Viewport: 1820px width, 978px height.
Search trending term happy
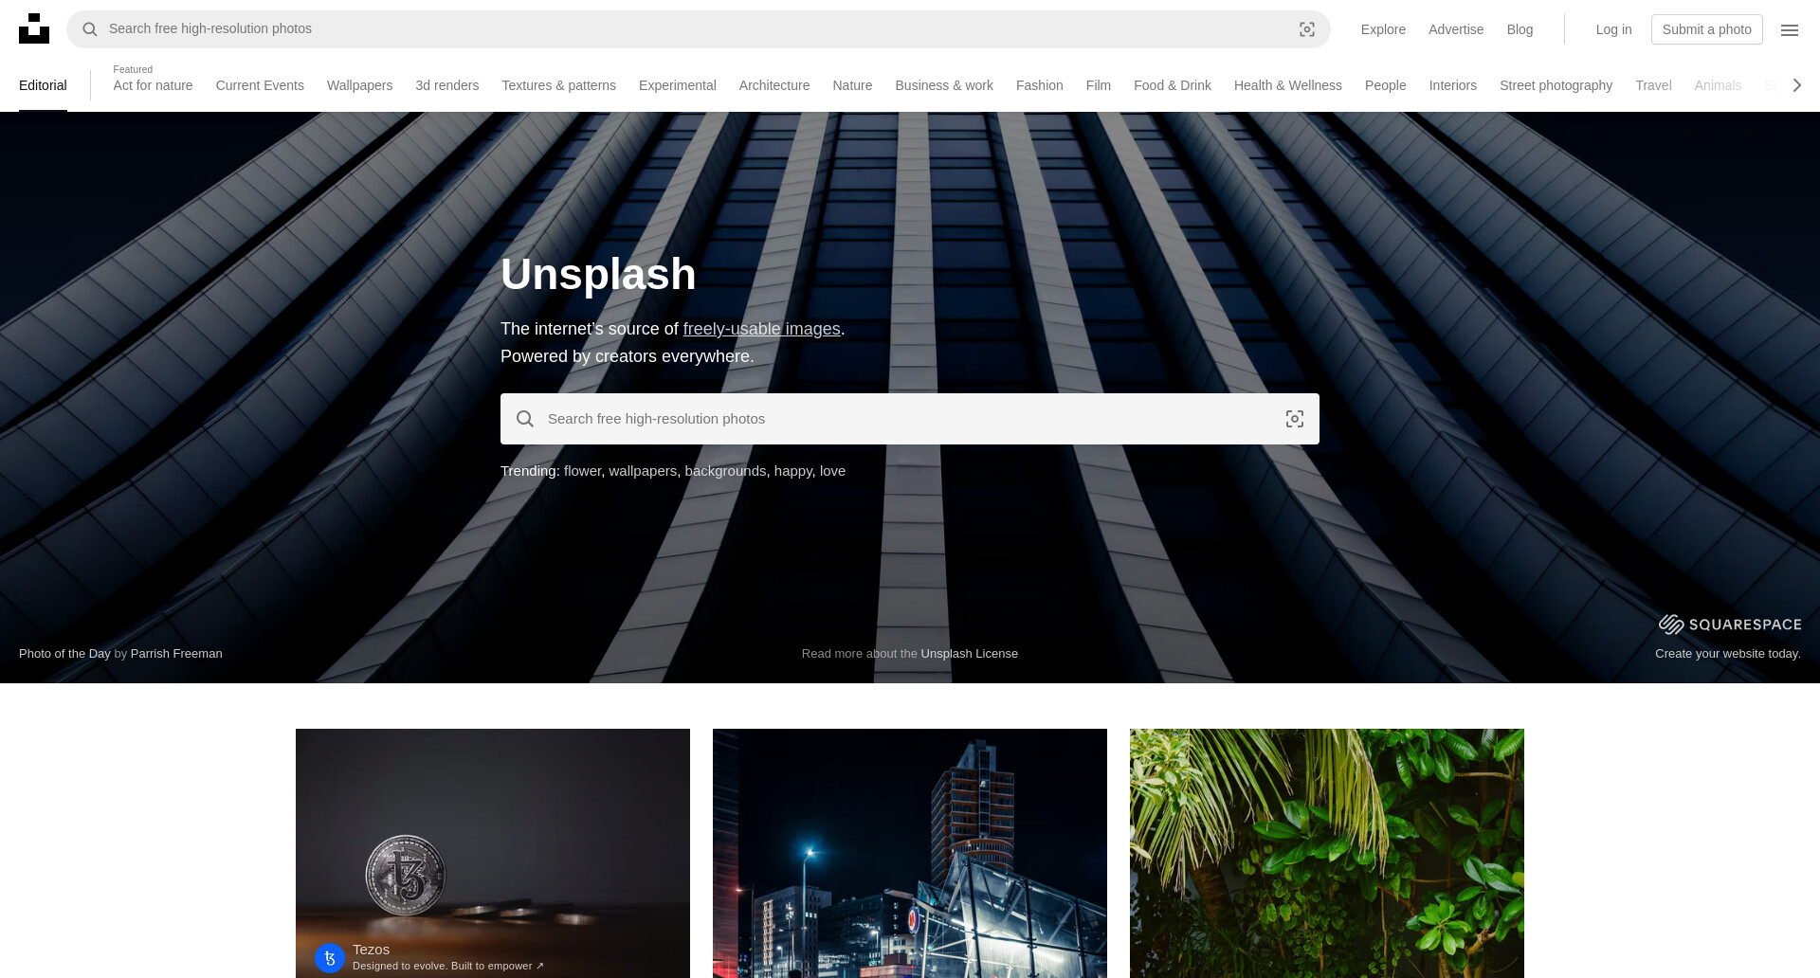tap(792, 471)
